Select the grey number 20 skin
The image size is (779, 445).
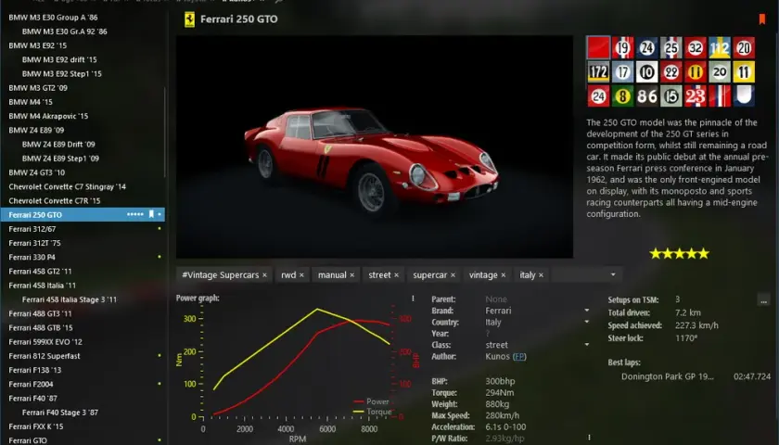[720, 72]
